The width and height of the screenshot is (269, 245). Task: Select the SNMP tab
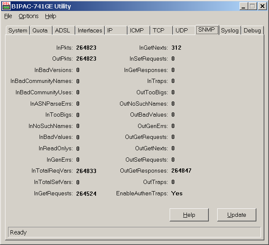(x=207, y=30)
